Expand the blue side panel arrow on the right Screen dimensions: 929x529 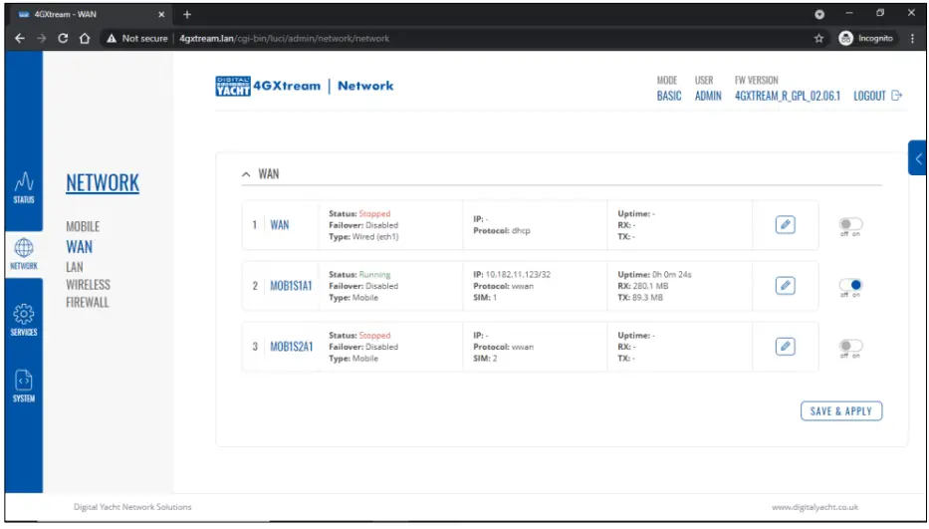click(918, 158)
